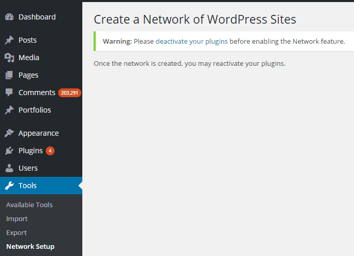354x256 pixels.
Task: Click the Media camera-music icon
Action: click(9, 58)
